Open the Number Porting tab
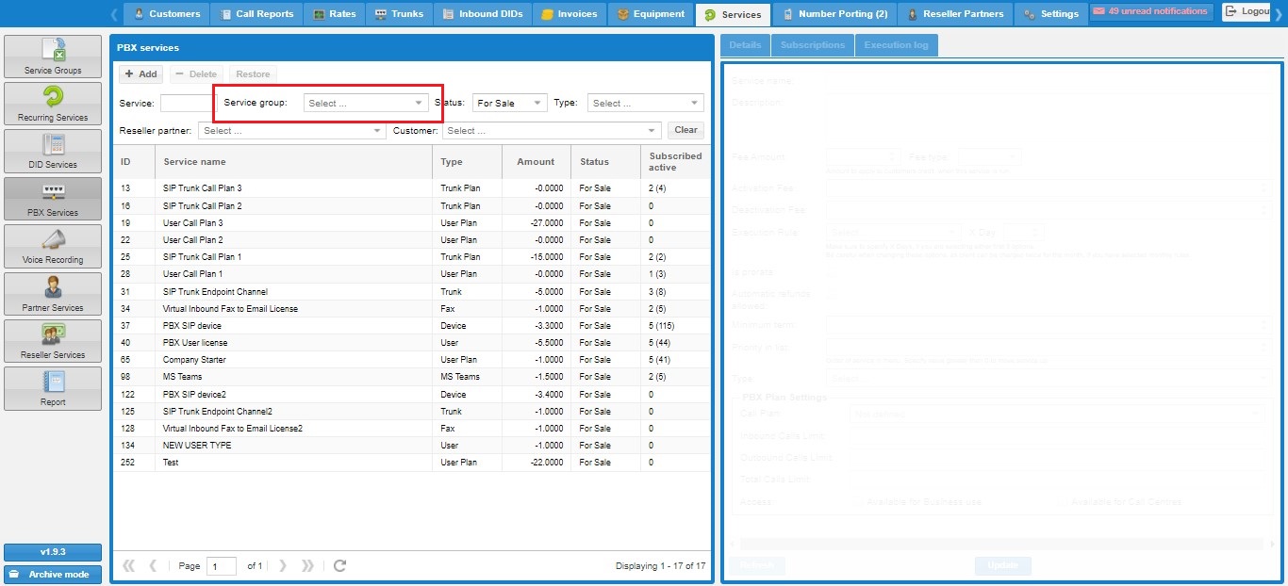The width and height of the screenshot is (1288, 586). click(834, 14)
